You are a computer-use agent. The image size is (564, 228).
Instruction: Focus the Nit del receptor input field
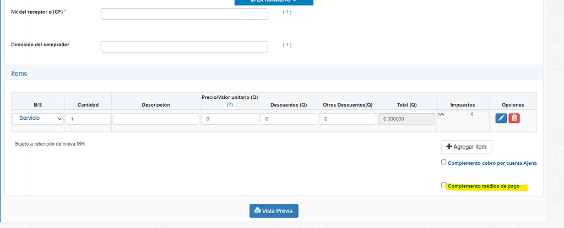pyautogui.click(x=184, y=14)
